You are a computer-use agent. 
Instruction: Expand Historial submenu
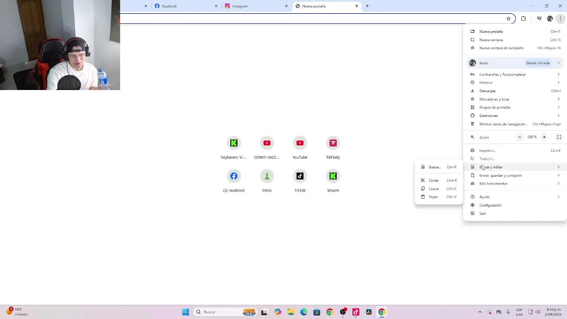[515, 82]
